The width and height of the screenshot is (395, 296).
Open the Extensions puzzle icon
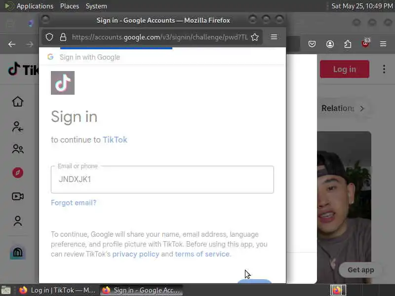click(348, 44)
